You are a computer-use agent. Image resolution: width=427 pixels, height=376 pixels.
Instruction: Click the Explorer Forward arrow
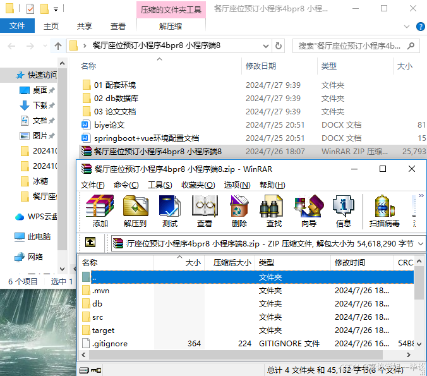[30, 45]
